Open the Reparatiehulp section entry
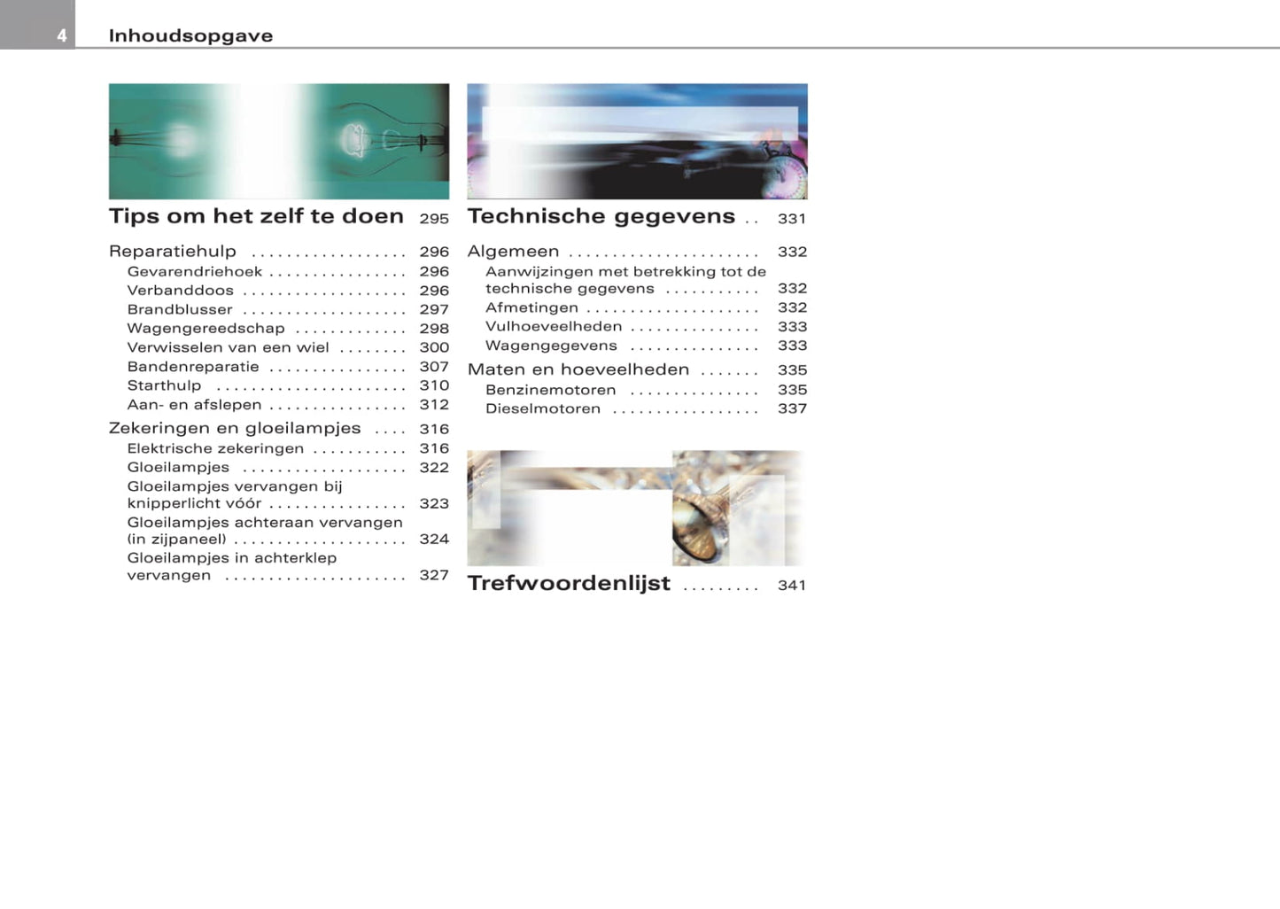1280x909 pixels. pos(173,252)
